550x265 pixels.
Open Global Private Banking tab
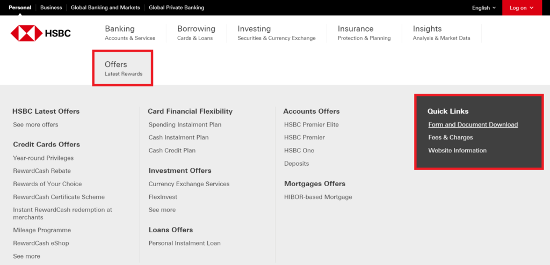[176, 8]
